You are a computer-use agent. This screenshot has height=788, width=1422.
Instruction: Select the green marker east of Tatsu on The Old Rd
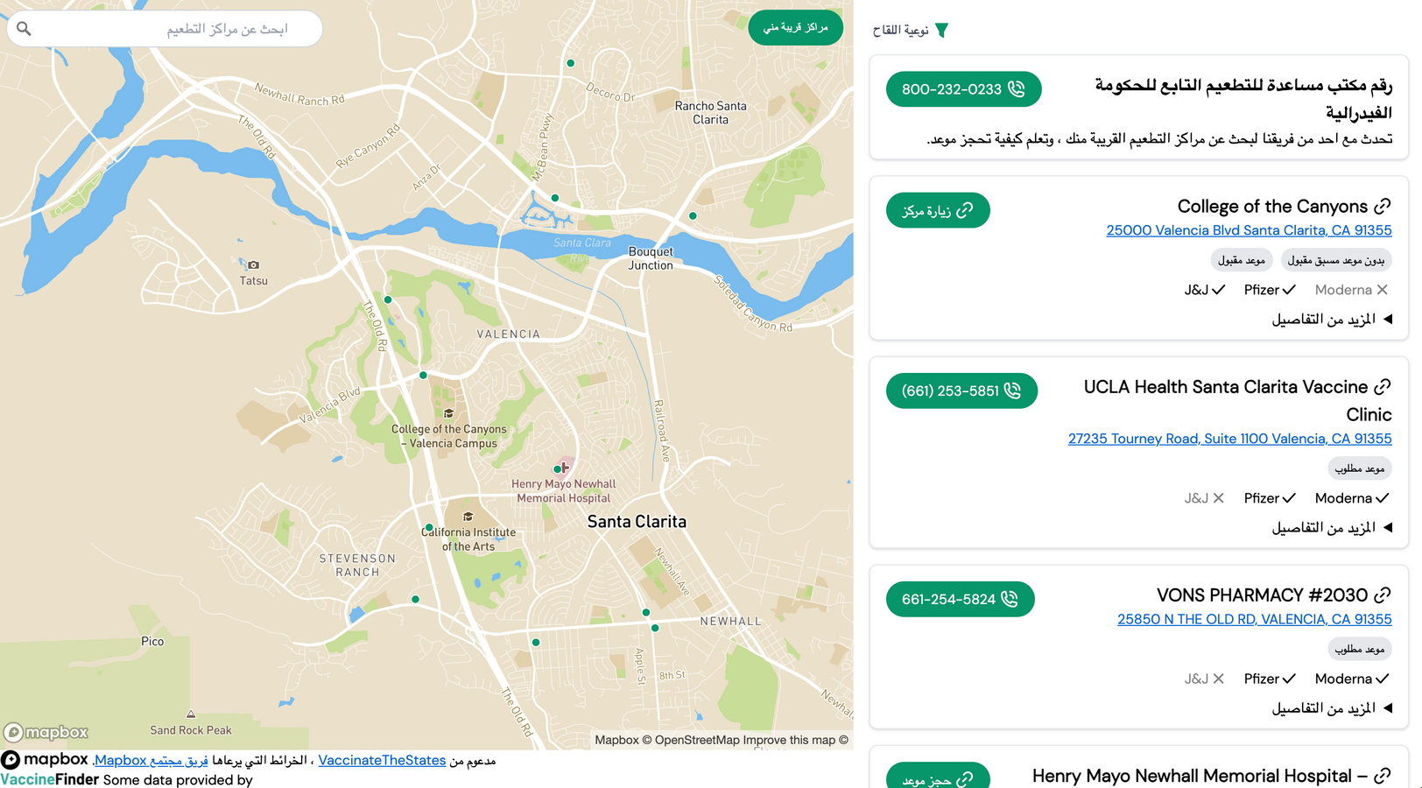coord(388,299)
